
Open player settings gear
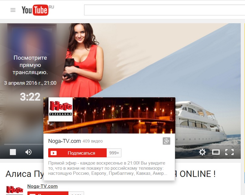202,152
